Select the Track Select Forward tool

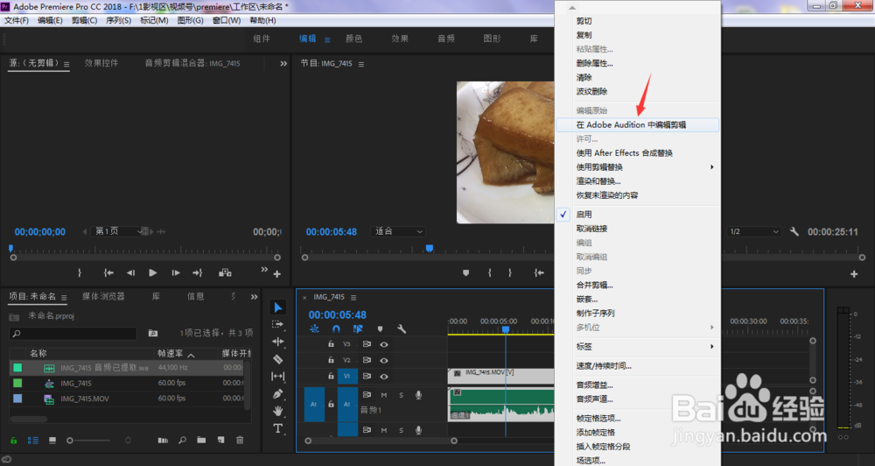pos(278,324)
